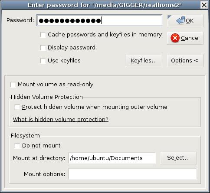Close the password dialog window

point(204,5)
